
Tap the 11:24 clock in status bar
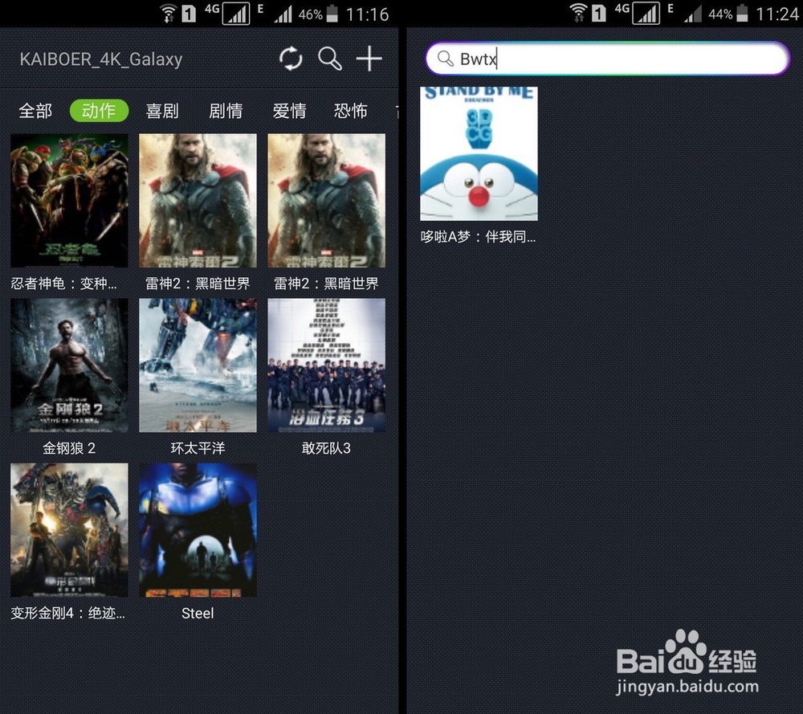tap(777, 14)
